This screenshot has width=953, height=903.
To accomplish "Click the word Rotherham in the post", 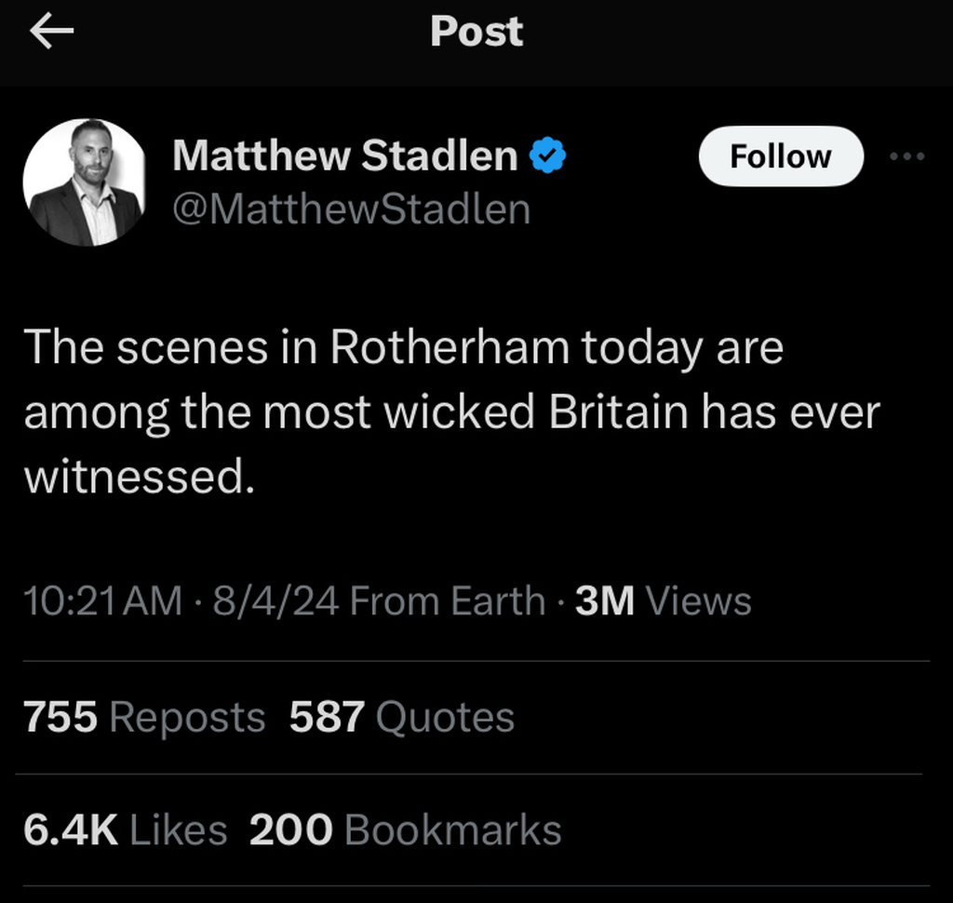I will click(x=450, y=349).
